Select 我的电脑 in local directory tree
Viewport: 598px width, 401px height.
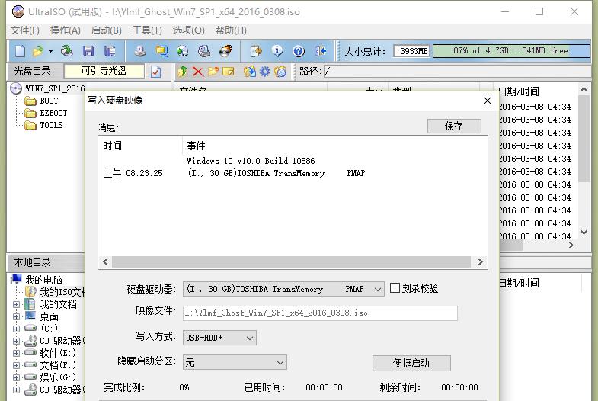pyautogui.click(x=43, y=280)
